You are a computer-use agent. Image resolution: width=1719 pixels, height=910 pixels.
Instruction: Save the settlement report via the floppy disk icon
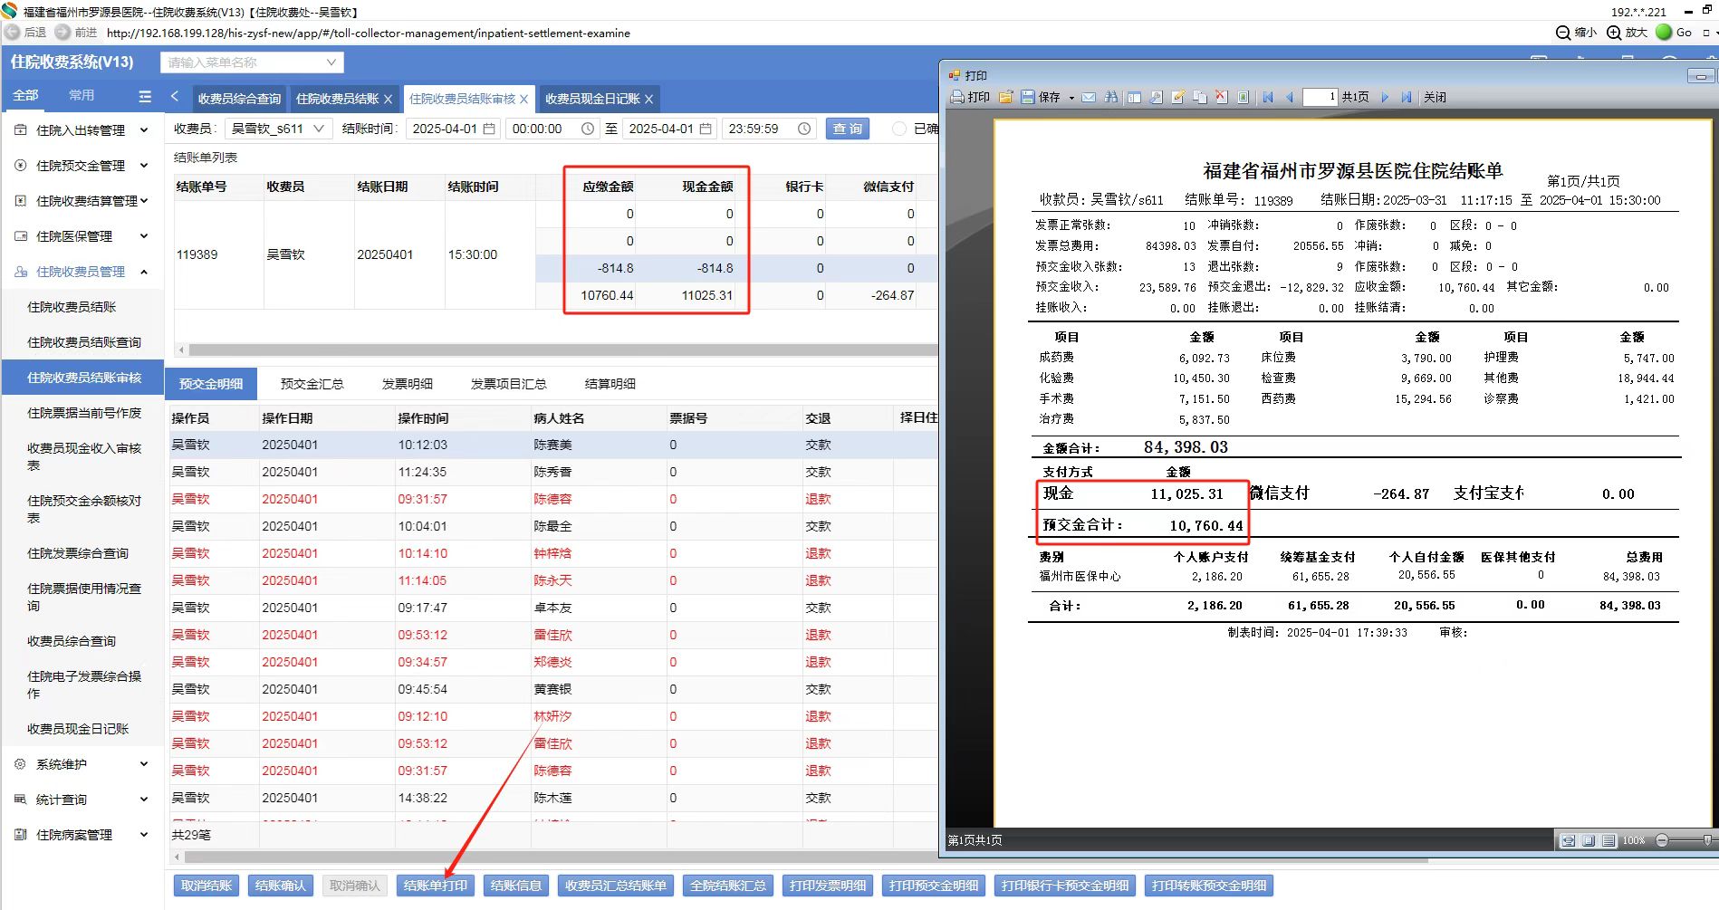[1028, 97]
